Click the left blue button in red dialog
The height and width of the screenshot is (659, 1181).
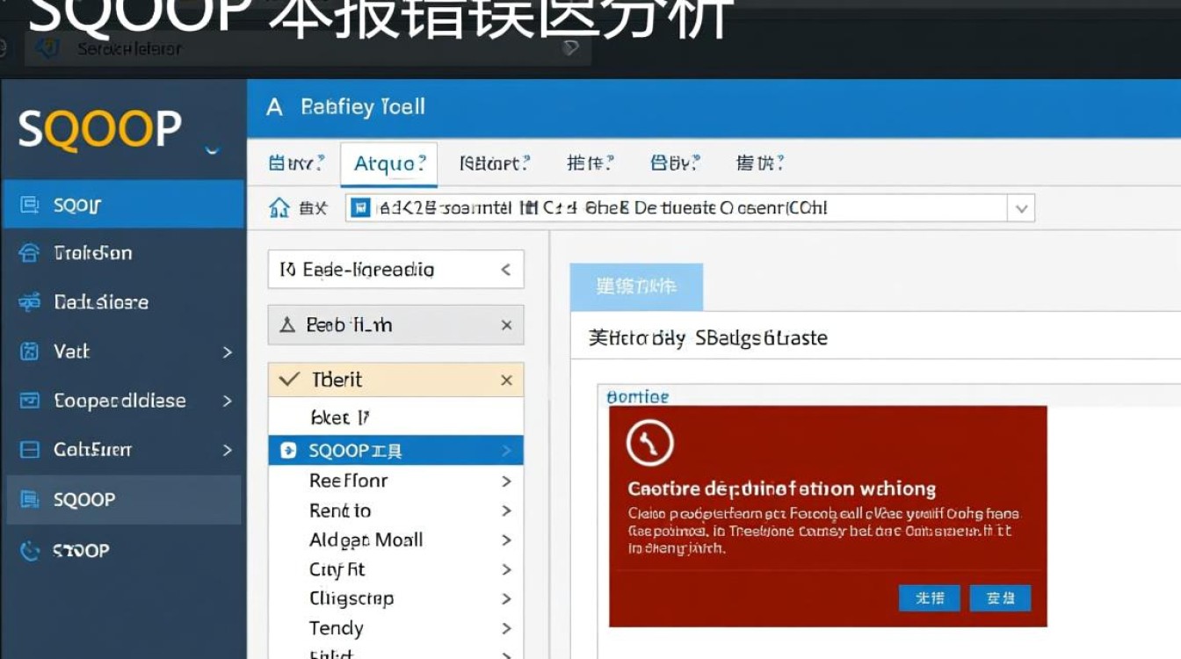pos(930,598)
